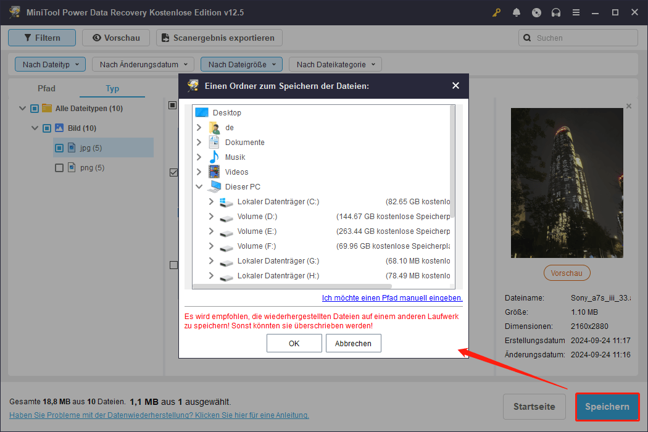Viewport: 648px width, 432px height.
Task: Select the Videos film icon
Action: (214, 172)
